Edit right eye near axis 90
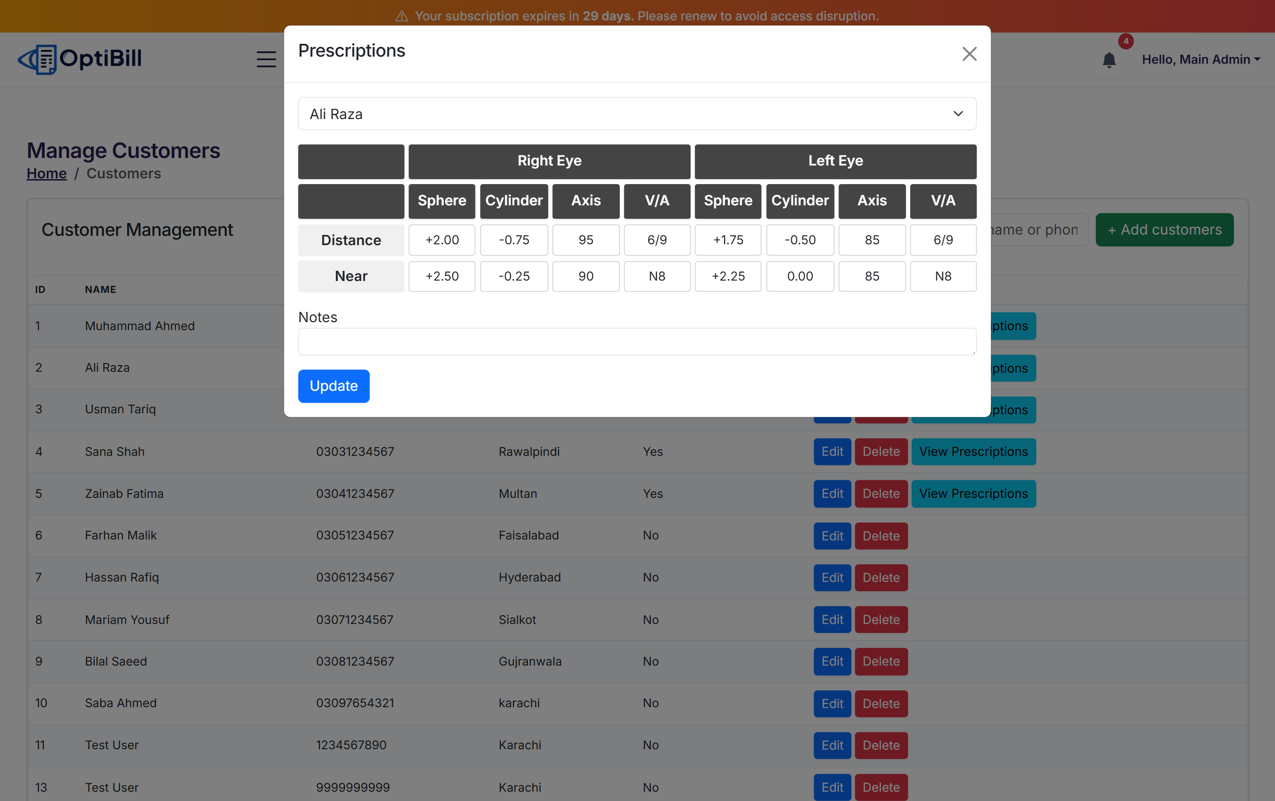Viewport: 1275px width, 801px height. tap(586, 276)
